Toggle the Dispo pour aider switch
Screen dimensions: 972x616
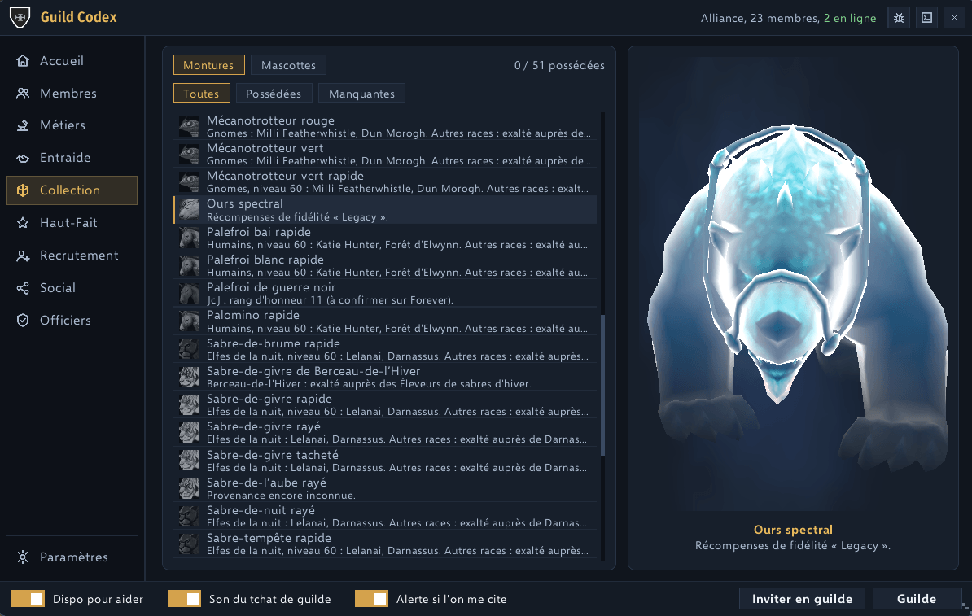[28, 599]
